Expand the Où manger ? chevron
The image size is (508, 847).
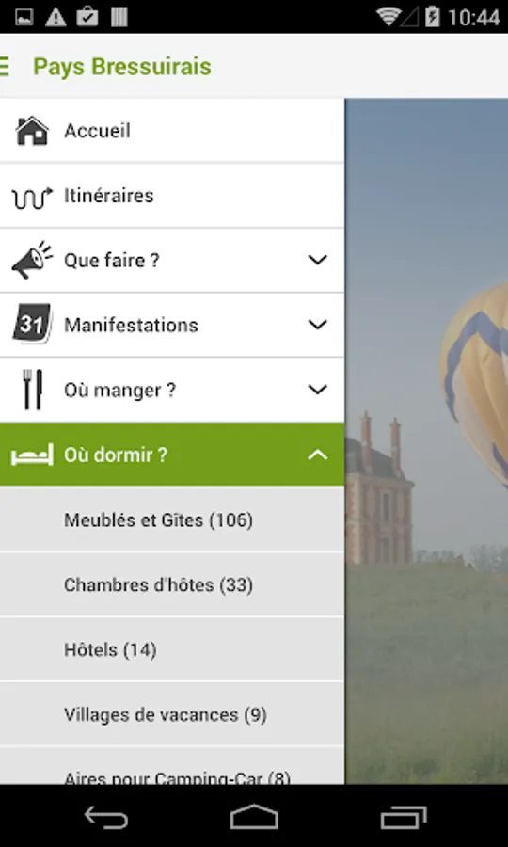[x=317, y=390]
